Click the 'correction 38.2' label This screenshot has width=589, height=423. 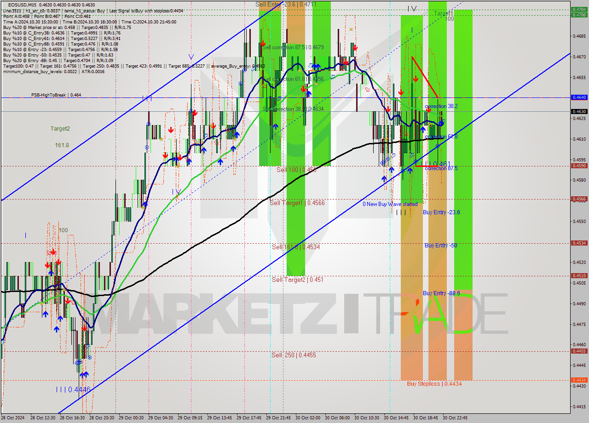tap(441, 106)
